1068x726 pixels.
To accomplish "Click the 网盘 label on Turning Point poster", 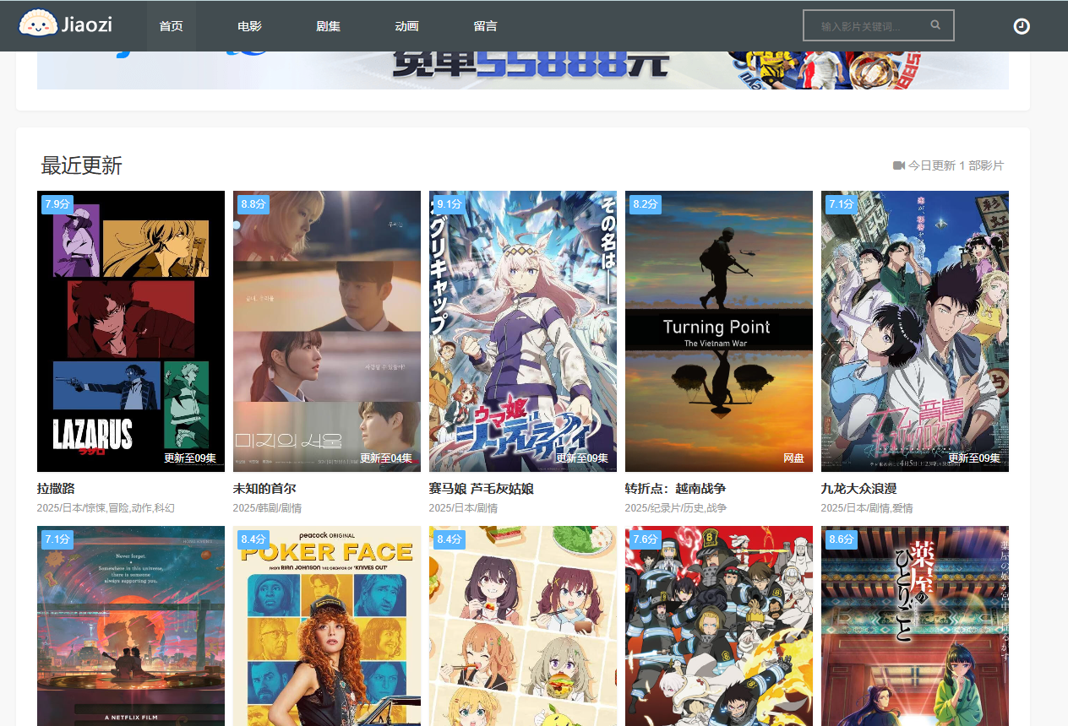I will pos(793,458).
